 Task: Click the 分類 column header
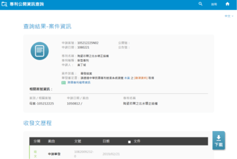click(37, 141)
